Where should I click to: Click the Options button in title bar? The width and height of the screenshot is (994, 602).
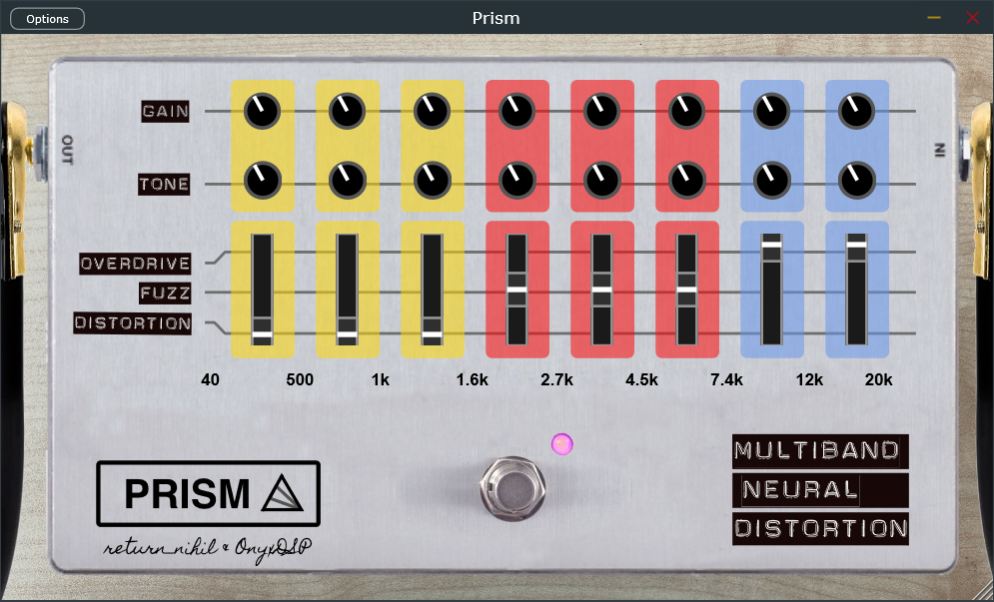[48, 19]
